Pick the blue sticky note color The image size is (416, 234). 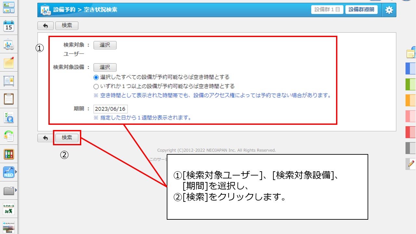411,69
